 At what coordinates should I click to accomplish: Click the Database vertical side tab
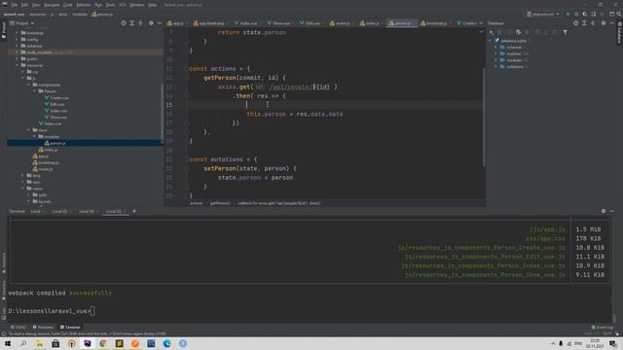(619, 33)
